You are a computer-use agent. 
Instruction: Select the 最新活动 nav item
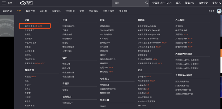tap(7, 11)
